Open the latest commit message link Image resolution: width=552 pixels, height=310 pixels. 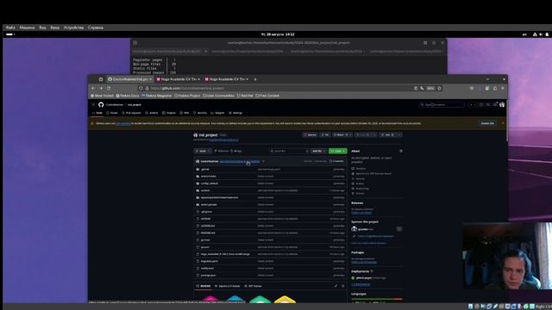(240, 161)
